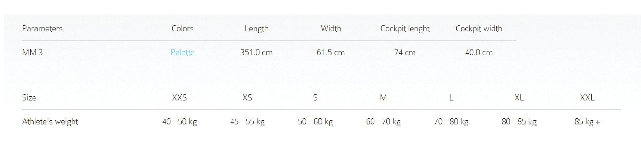Click the Parameters column header
The image size is (641, 158).
[42, 29]
